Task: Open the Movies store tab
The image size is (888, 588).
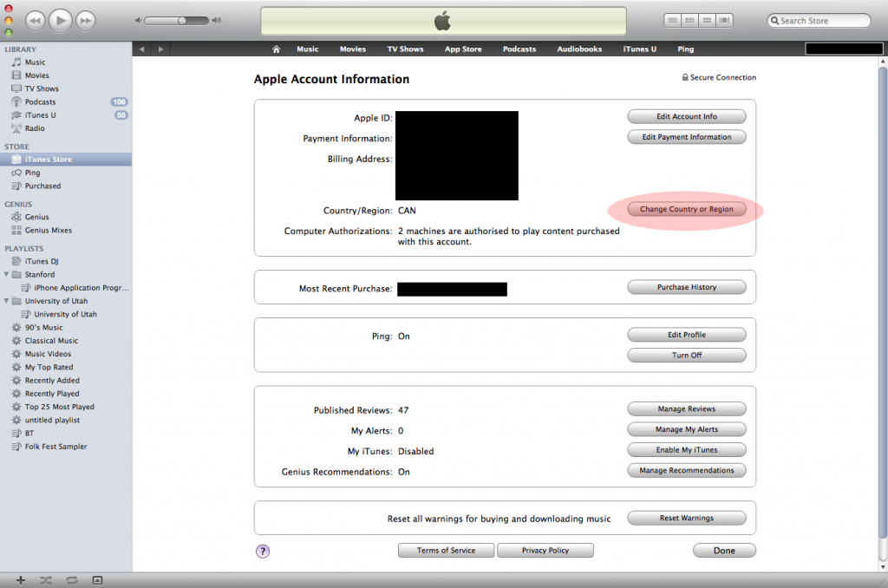Action: (353, 49)
